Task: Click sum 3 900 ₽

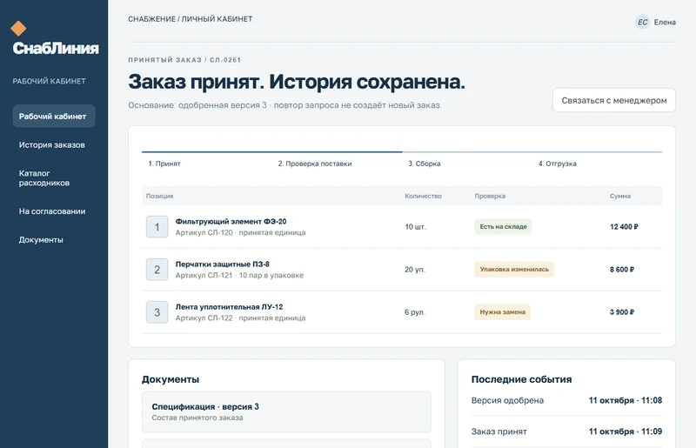Action: [x=622, y=312]
